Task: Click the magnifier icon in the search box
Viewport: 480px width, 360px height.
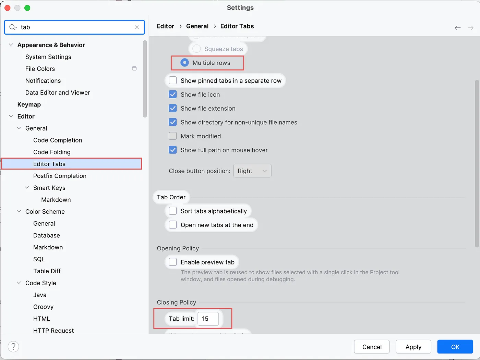Action: (x=11, y=27)
